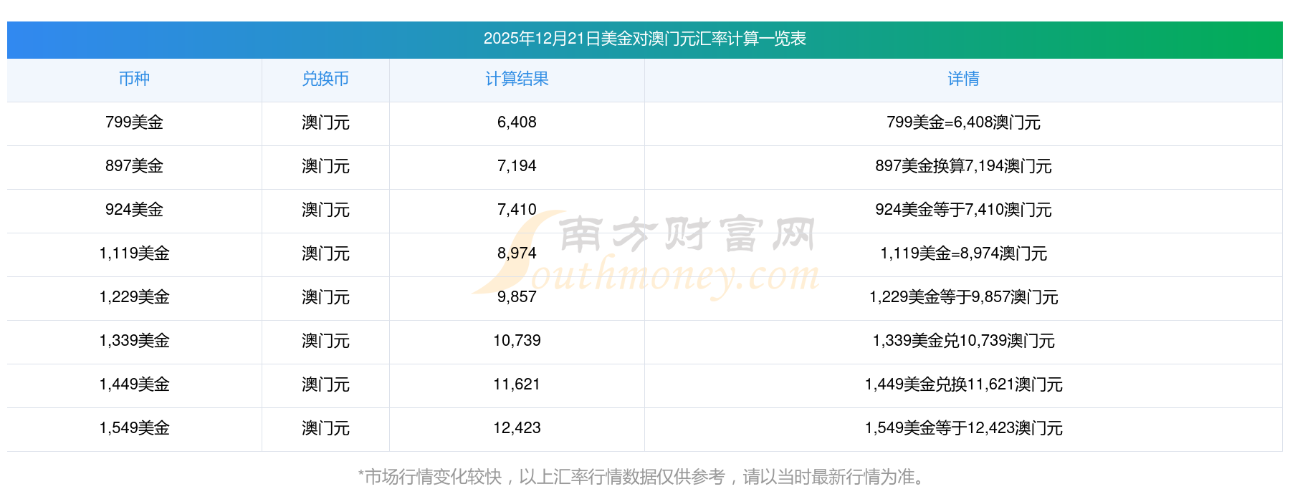Click the detail text 1,339美金兑10,739澳门元
The height and width of the screenshot is (499, 1290).
[x=963, y=341]
